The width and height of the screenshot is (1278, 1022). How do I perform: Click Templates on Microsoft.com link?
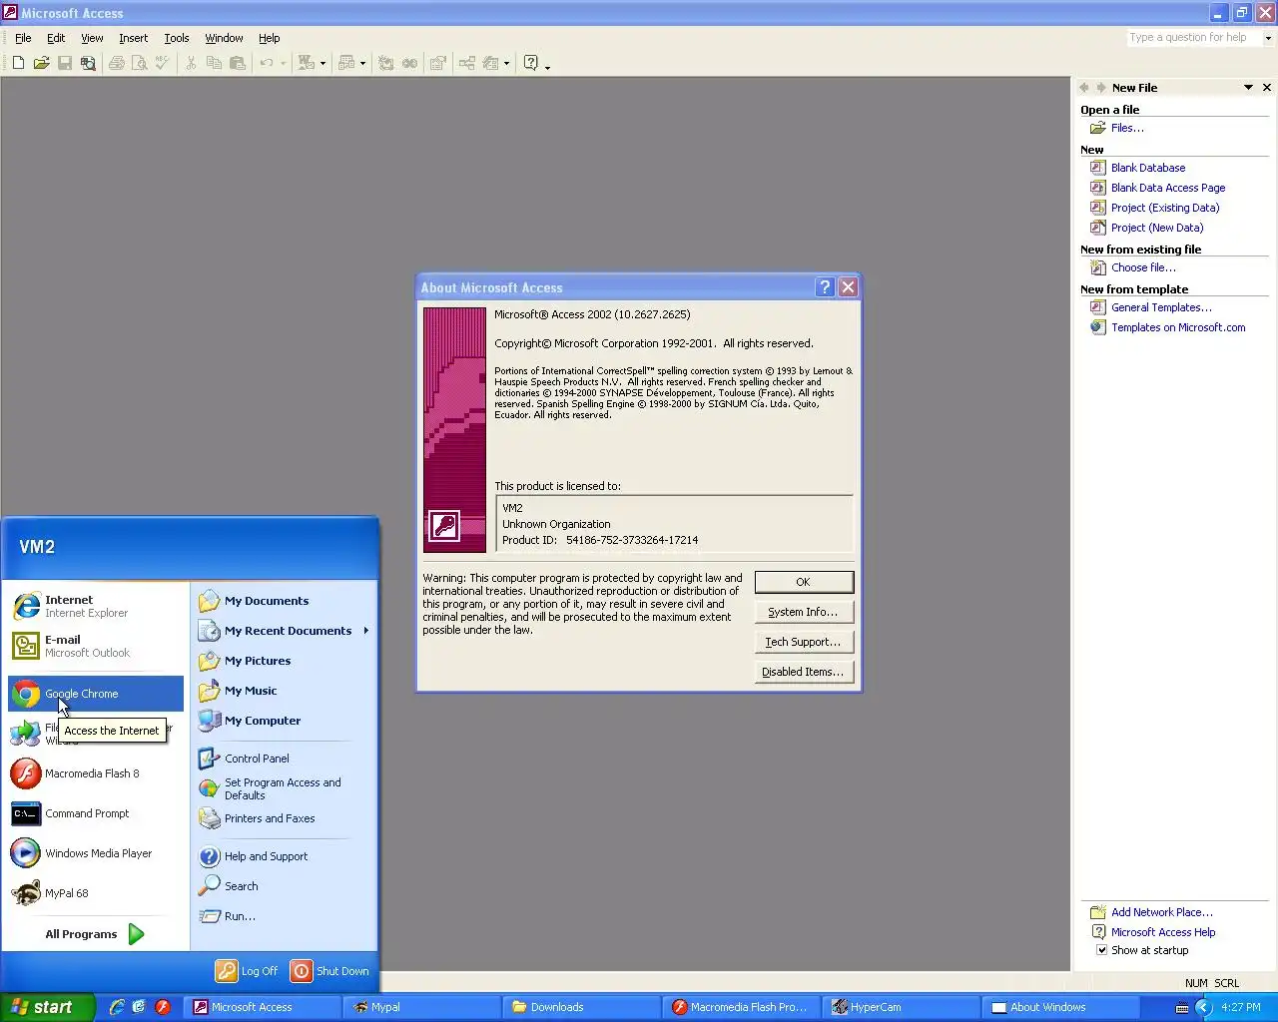[1178, 327]
